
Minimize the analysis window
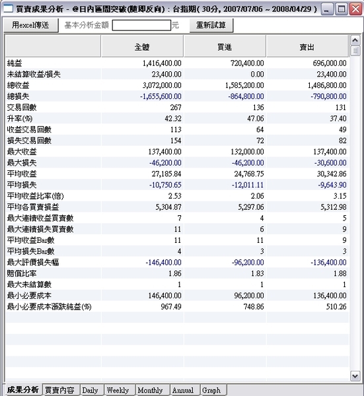point(327,9)
